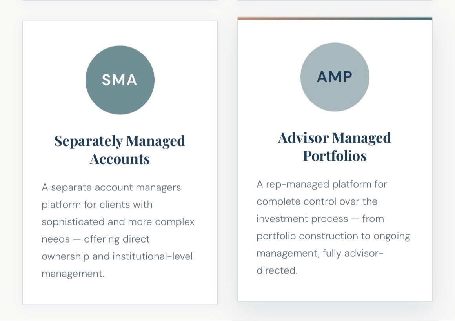Click the word "directed." in AMP card

(277, 270)
